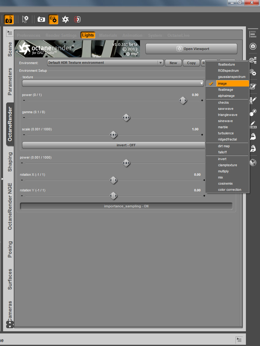Click the gamma slider handle
The image size is (260, 346).
126,117
